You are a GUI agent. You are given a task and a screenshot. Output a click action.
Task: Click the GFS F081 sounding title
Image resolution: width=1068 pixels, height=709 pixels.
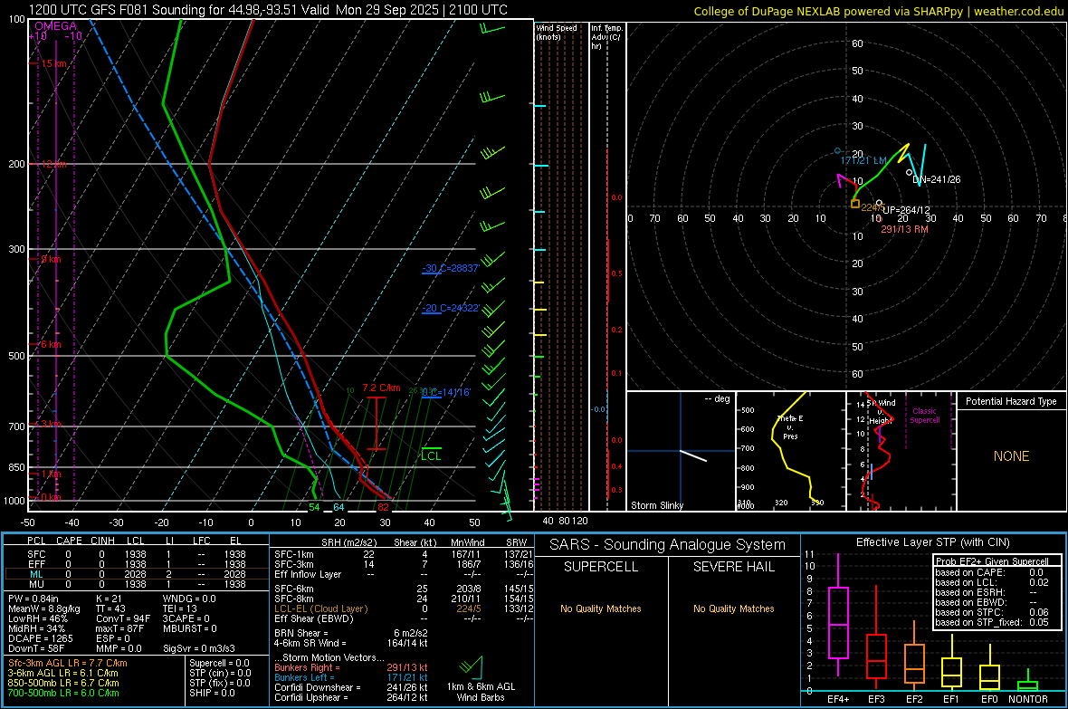pyautogui.click(x=268, y=10)
